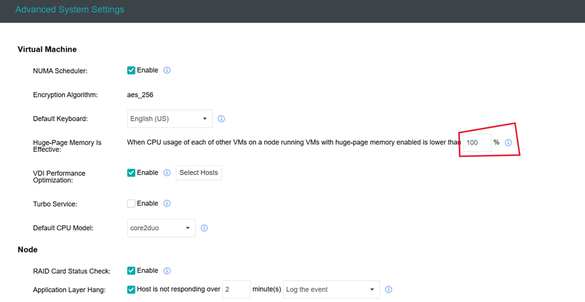View the info icon next to Default CPU Model
585x302 pixels.
coord(204,228)
